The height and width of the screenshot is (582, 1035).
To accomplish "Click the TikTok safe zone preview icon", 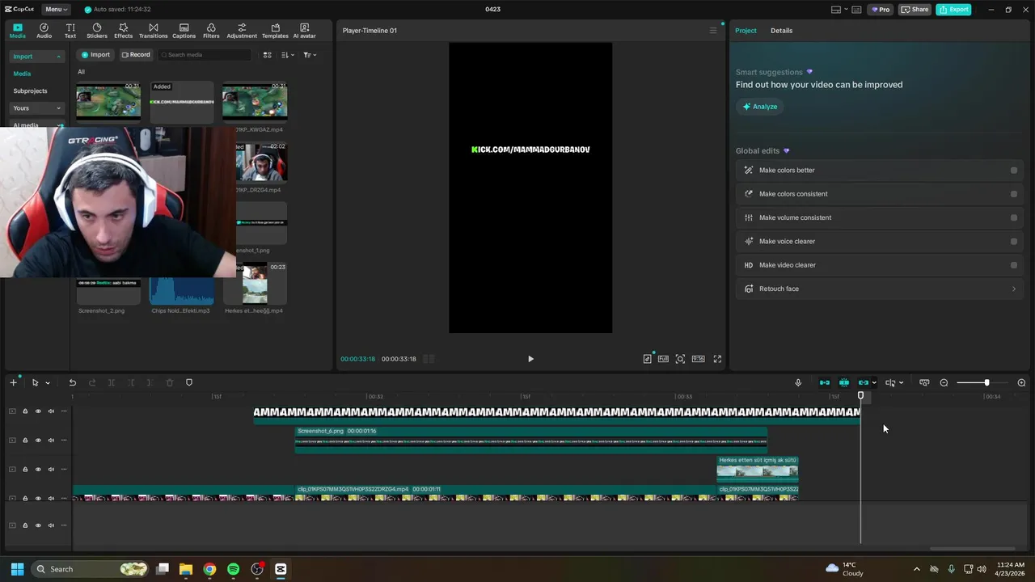I will 647,359.
